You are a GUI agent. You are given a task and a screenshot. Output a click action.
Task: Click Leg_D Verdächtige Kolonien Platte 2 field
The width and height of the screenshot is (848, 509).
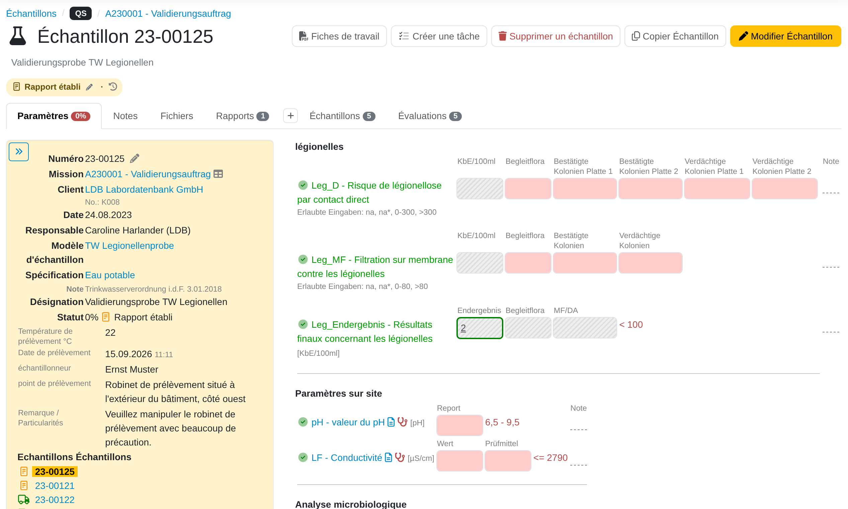784,189
